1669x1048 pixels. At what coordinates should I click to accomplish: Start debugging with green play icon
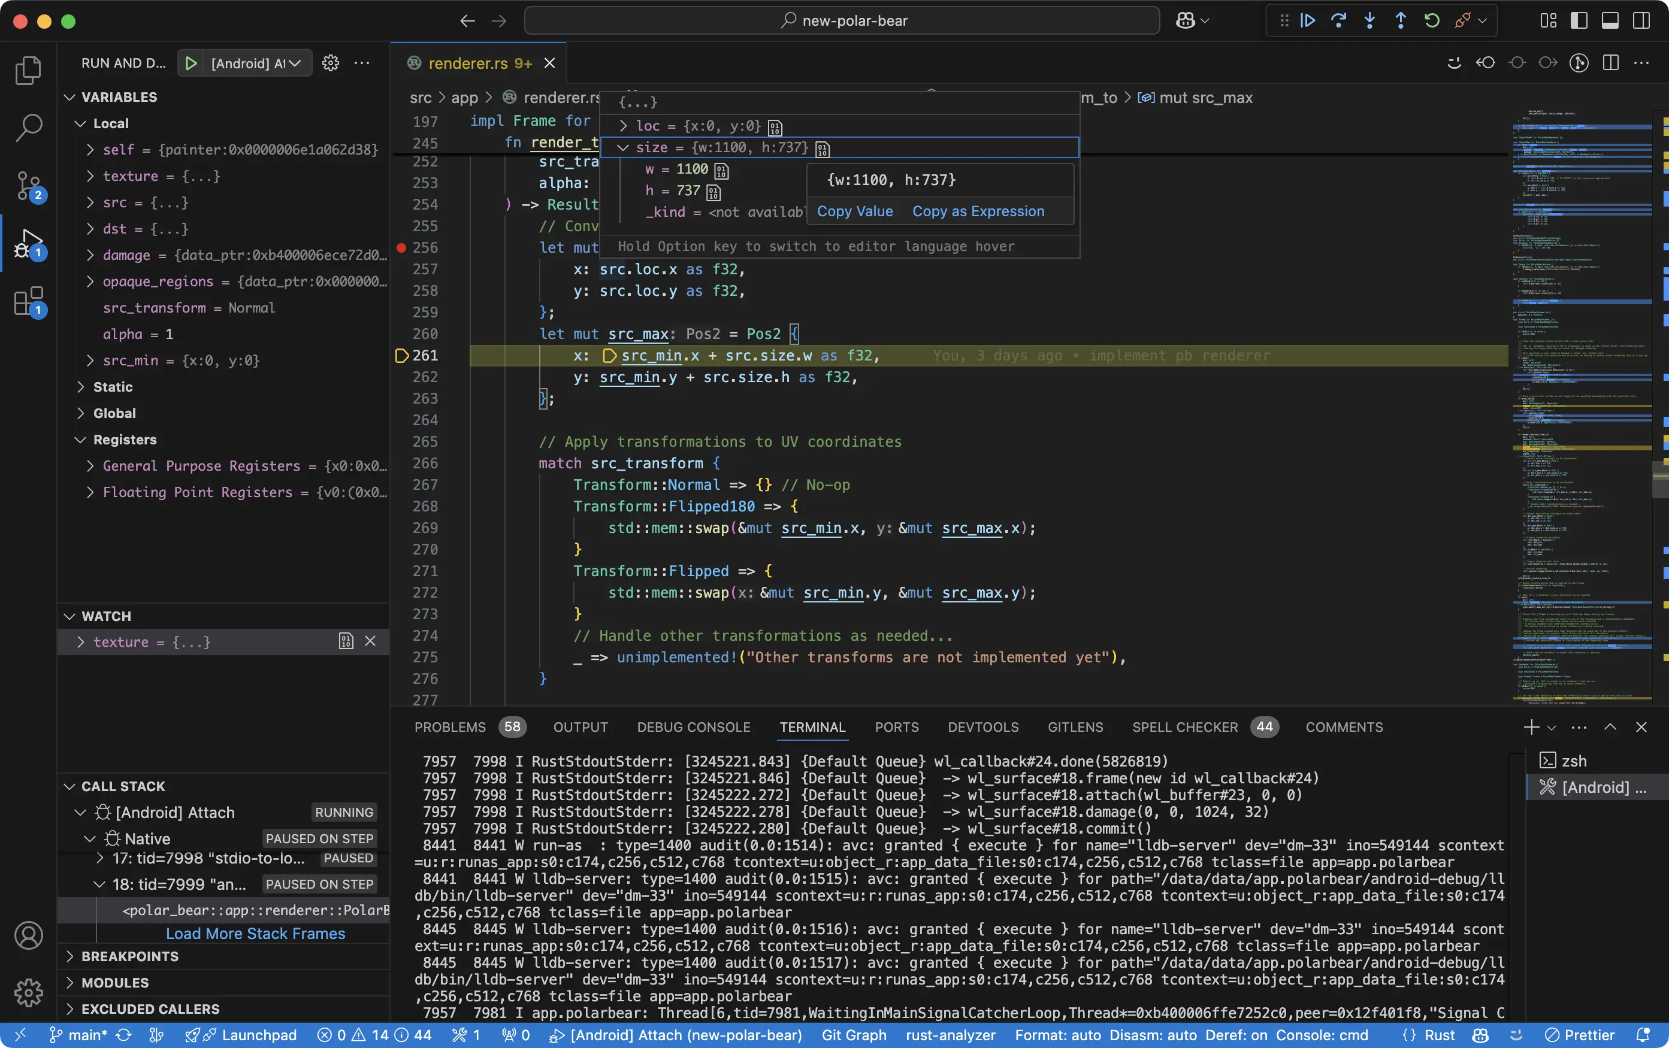pos(191,63)
